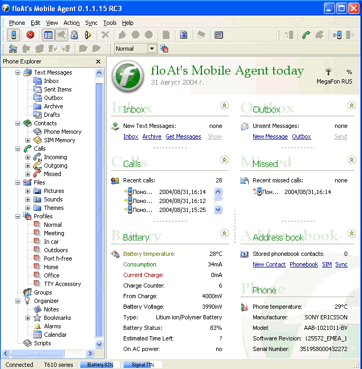Open the Sync menu
This screenshot has height=369, width=362.
click(x=91, y=23)
